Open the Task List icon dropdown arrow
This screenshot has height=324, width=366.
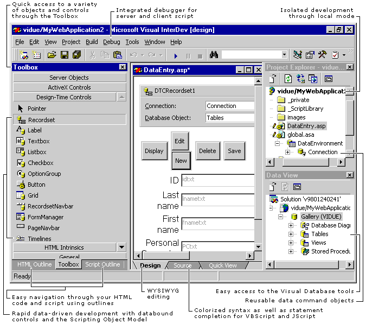tap(344, 55)
